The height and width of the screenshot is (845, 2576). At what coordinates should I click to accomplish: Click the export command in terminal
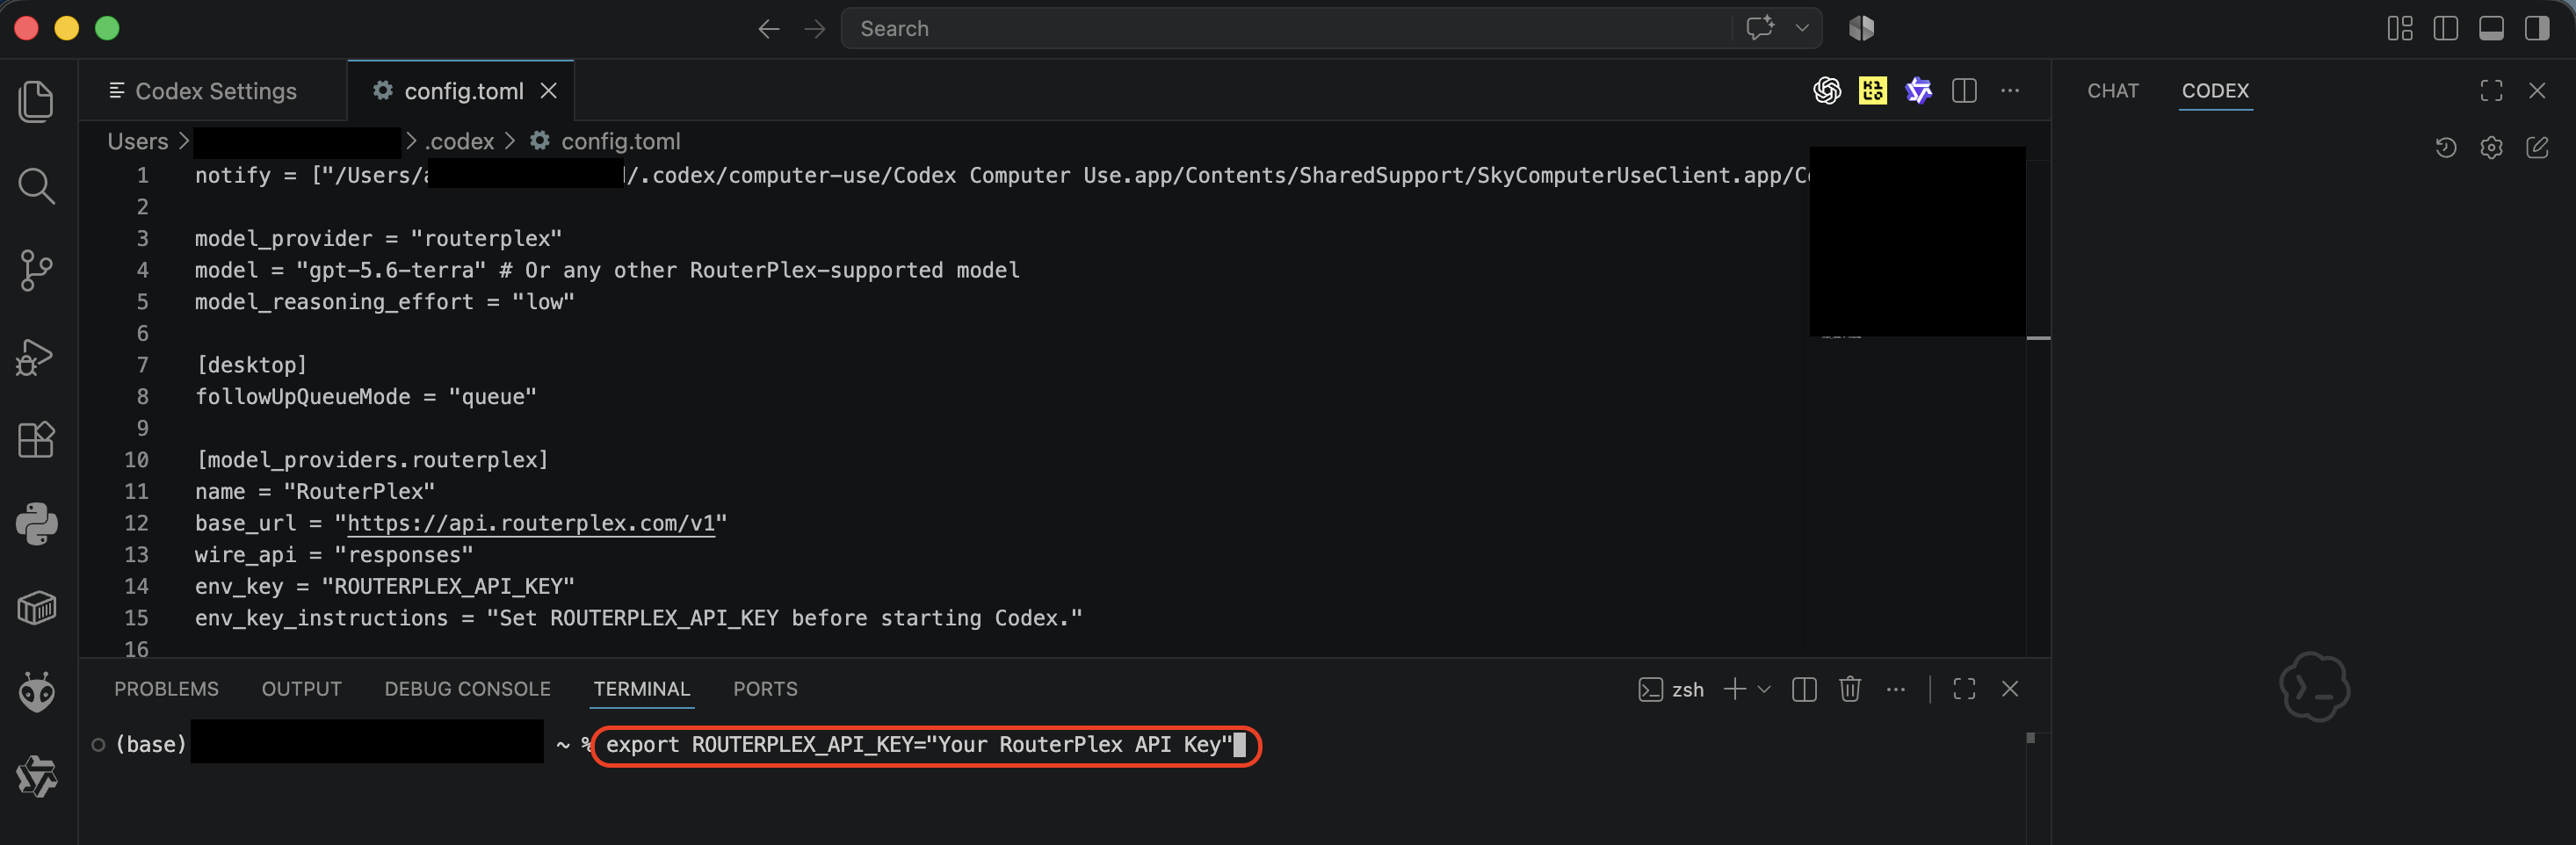(919, 745)
